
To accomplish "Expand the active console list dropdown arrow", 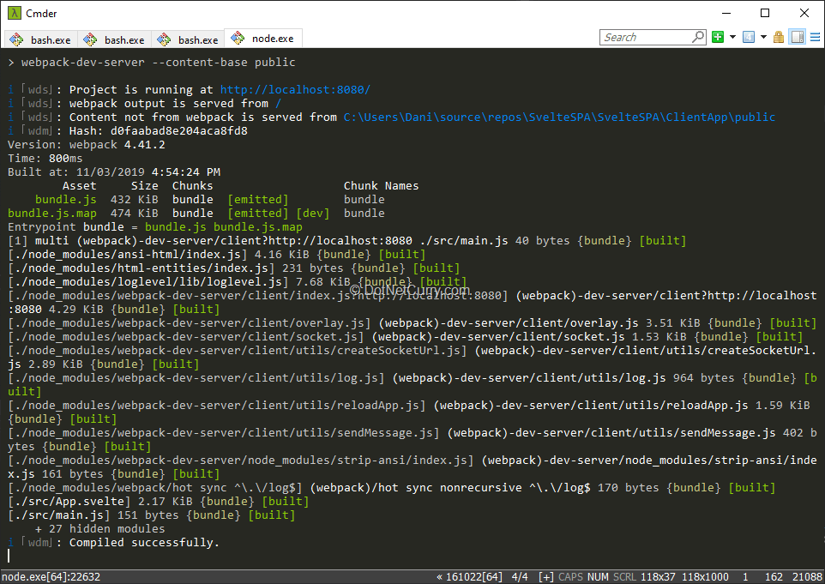I will point(763,37).
